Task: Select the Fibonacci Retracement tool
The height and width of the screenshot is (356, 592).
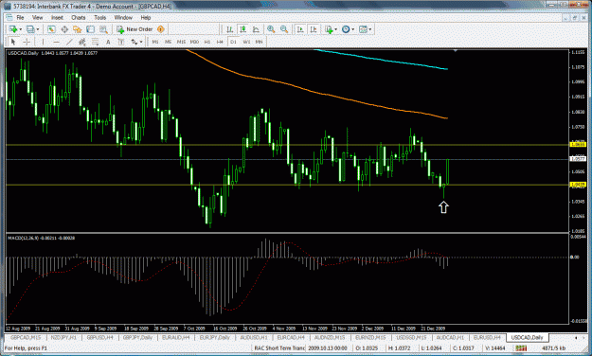Action: pyautogui.click(x=95, y=42)
